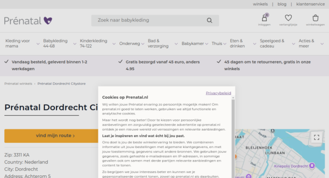Click 'Vandaag besteld, geleverd binnen 1-2 werkdagen' text
The height and width of the screenshot is (178, 329).
(49, 65)
